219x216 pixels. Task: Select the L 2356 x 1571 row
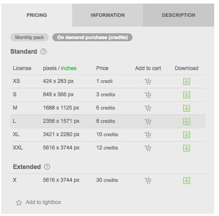[108, 121]
